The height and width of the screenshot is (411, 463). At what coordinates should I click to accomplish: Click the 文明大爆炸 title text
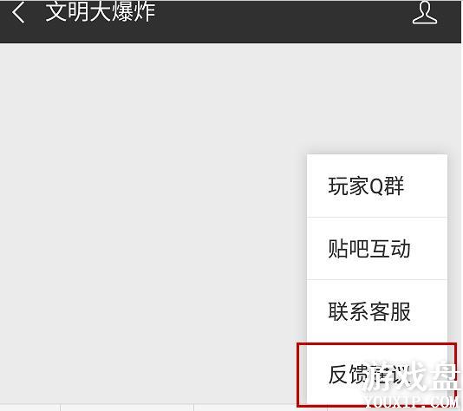[x=101, y=12]
